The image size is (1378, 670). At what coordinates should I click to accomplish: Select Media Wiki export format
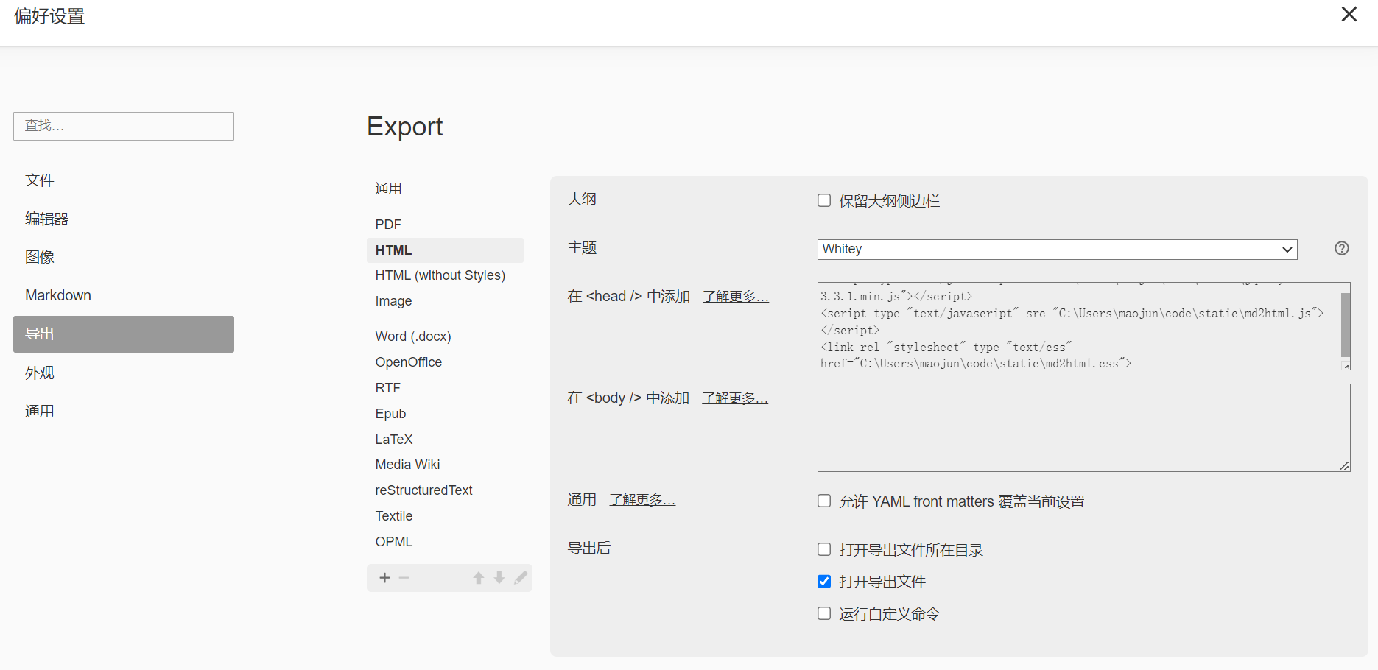[445, 465]
